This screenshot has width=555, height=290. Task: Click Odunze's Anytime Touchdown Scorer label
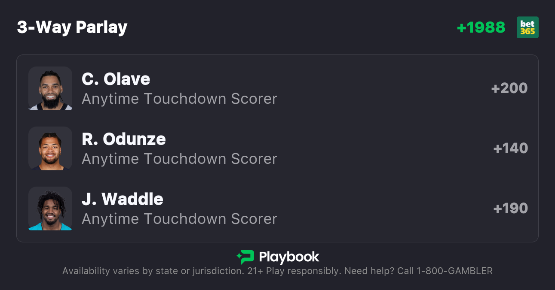pyautogui.click(x=179, y=159)
